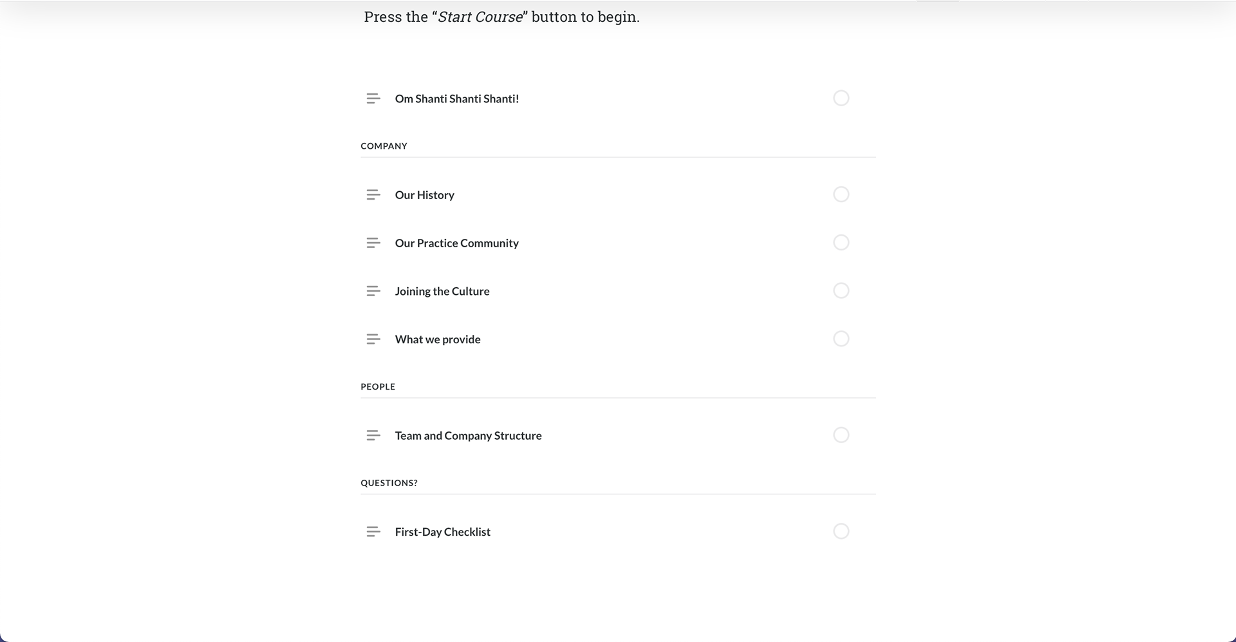
Task: Open the Our History lesson
Action: (x=424, y=195)
